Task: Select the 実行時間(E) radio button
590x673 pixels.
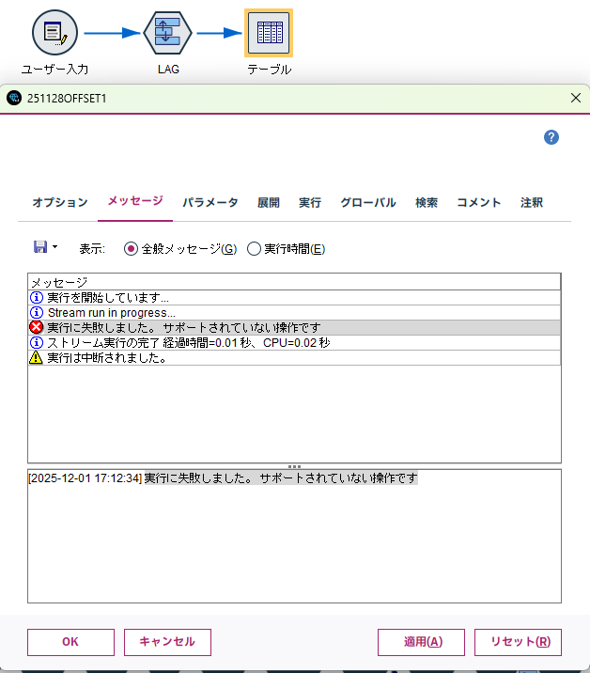Action: coord(254,248)
